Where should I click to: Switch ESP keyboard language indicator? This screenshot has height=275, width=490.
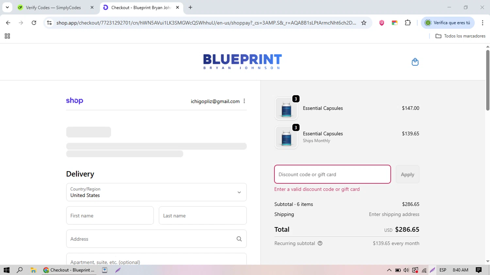(x=443, y=270)
